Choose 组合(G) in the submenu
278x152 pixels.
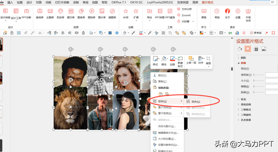pos(197,102)
